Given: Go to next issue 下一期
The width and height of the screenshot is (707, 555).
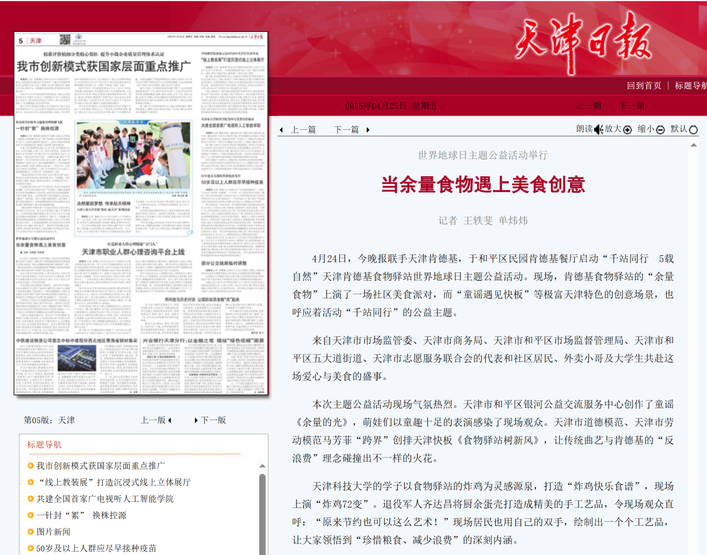Looking at the screenshot, I should coord(632,106).
